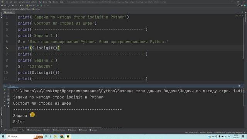Open the Window menu
This screenshot has height=139, width=247.
pos(56,2)
